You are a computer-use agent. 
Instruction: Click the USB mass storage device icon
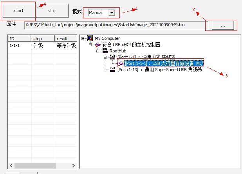pyautogui.click(x=120, y=63)
